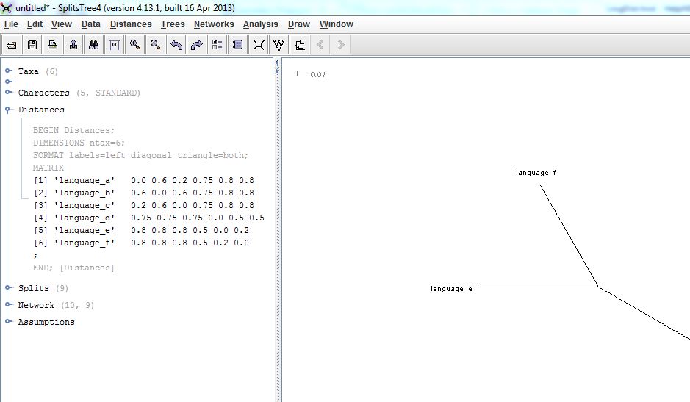Select the Characters label in the tree
This screenshot has height=402, width=690.
[x=43, y=93]
